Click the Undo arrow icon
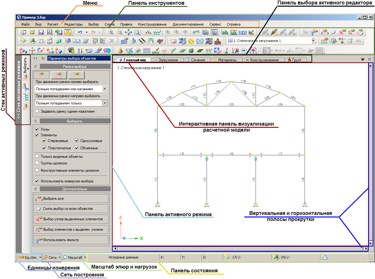Image resolution: width=375 pixels, height=279 pixels. 80,32
